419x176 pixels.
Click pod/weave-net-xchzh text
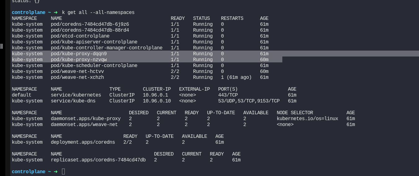[x=77, y=77]
